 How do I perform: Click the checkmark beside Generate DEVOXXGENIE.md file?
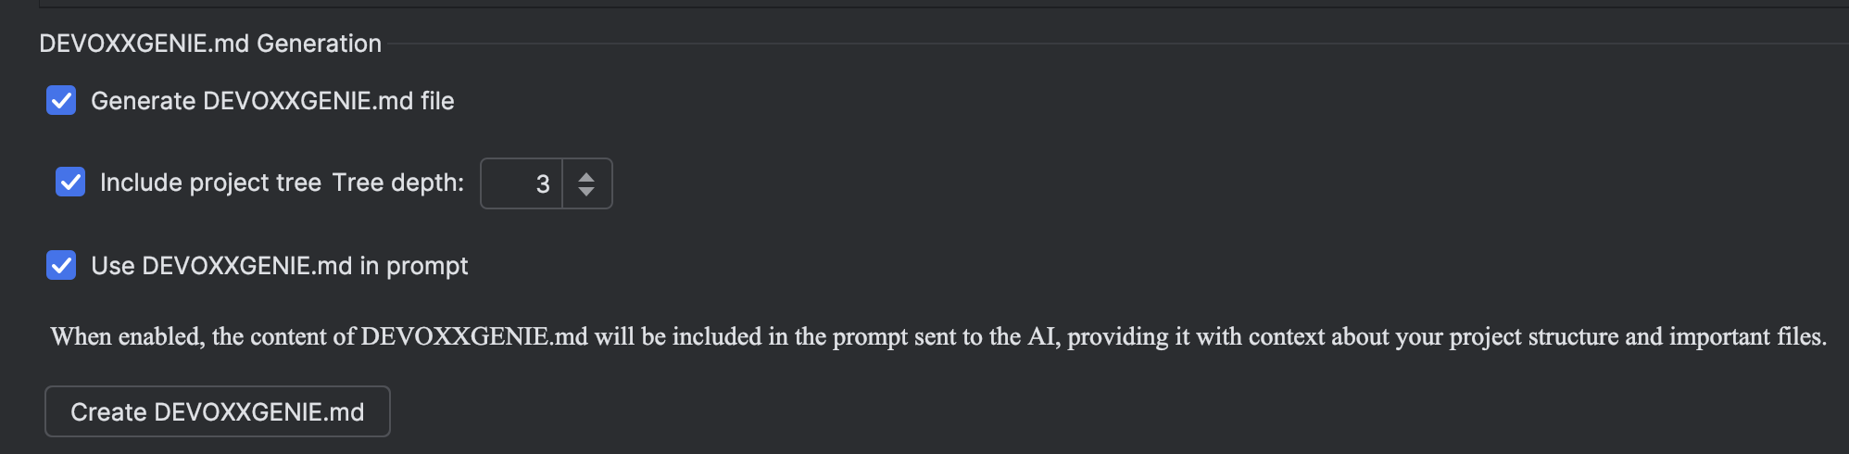coord(61,100)
